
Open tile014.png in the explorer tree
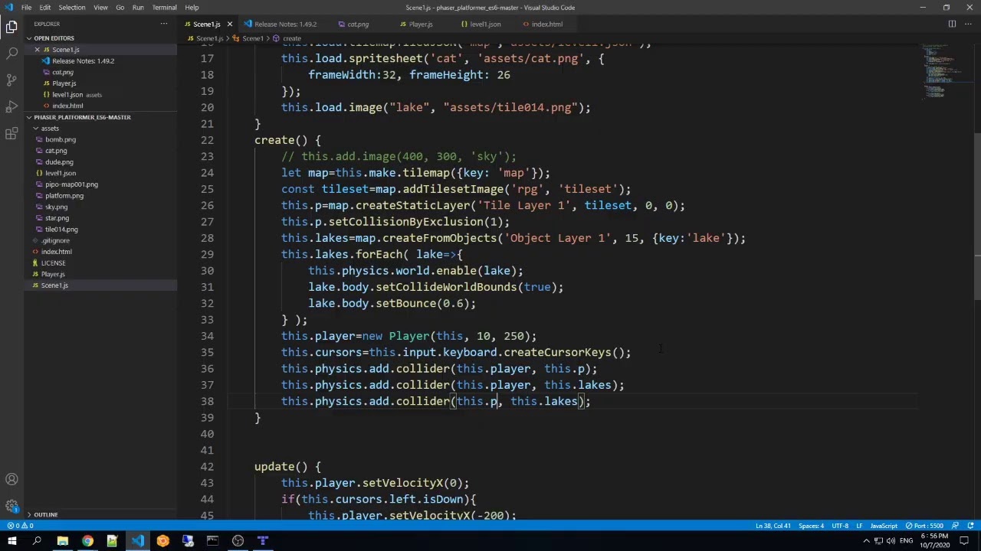(x=61, y=230)
